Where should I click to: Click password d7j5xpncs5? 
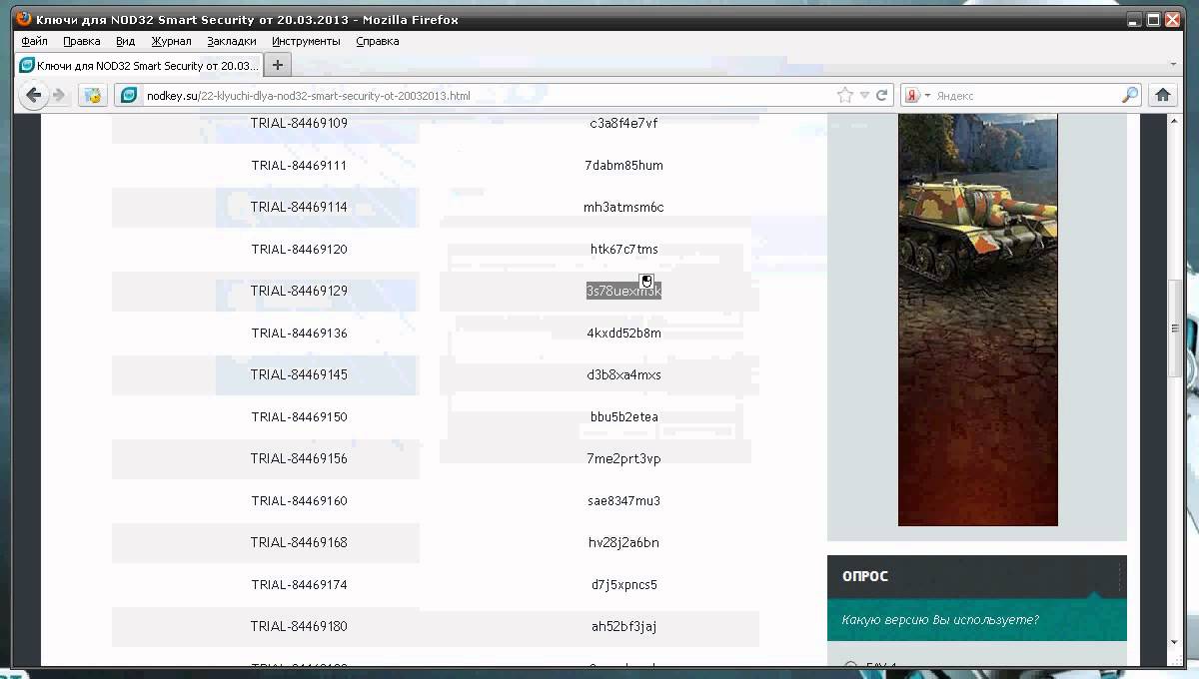(623, 585)
